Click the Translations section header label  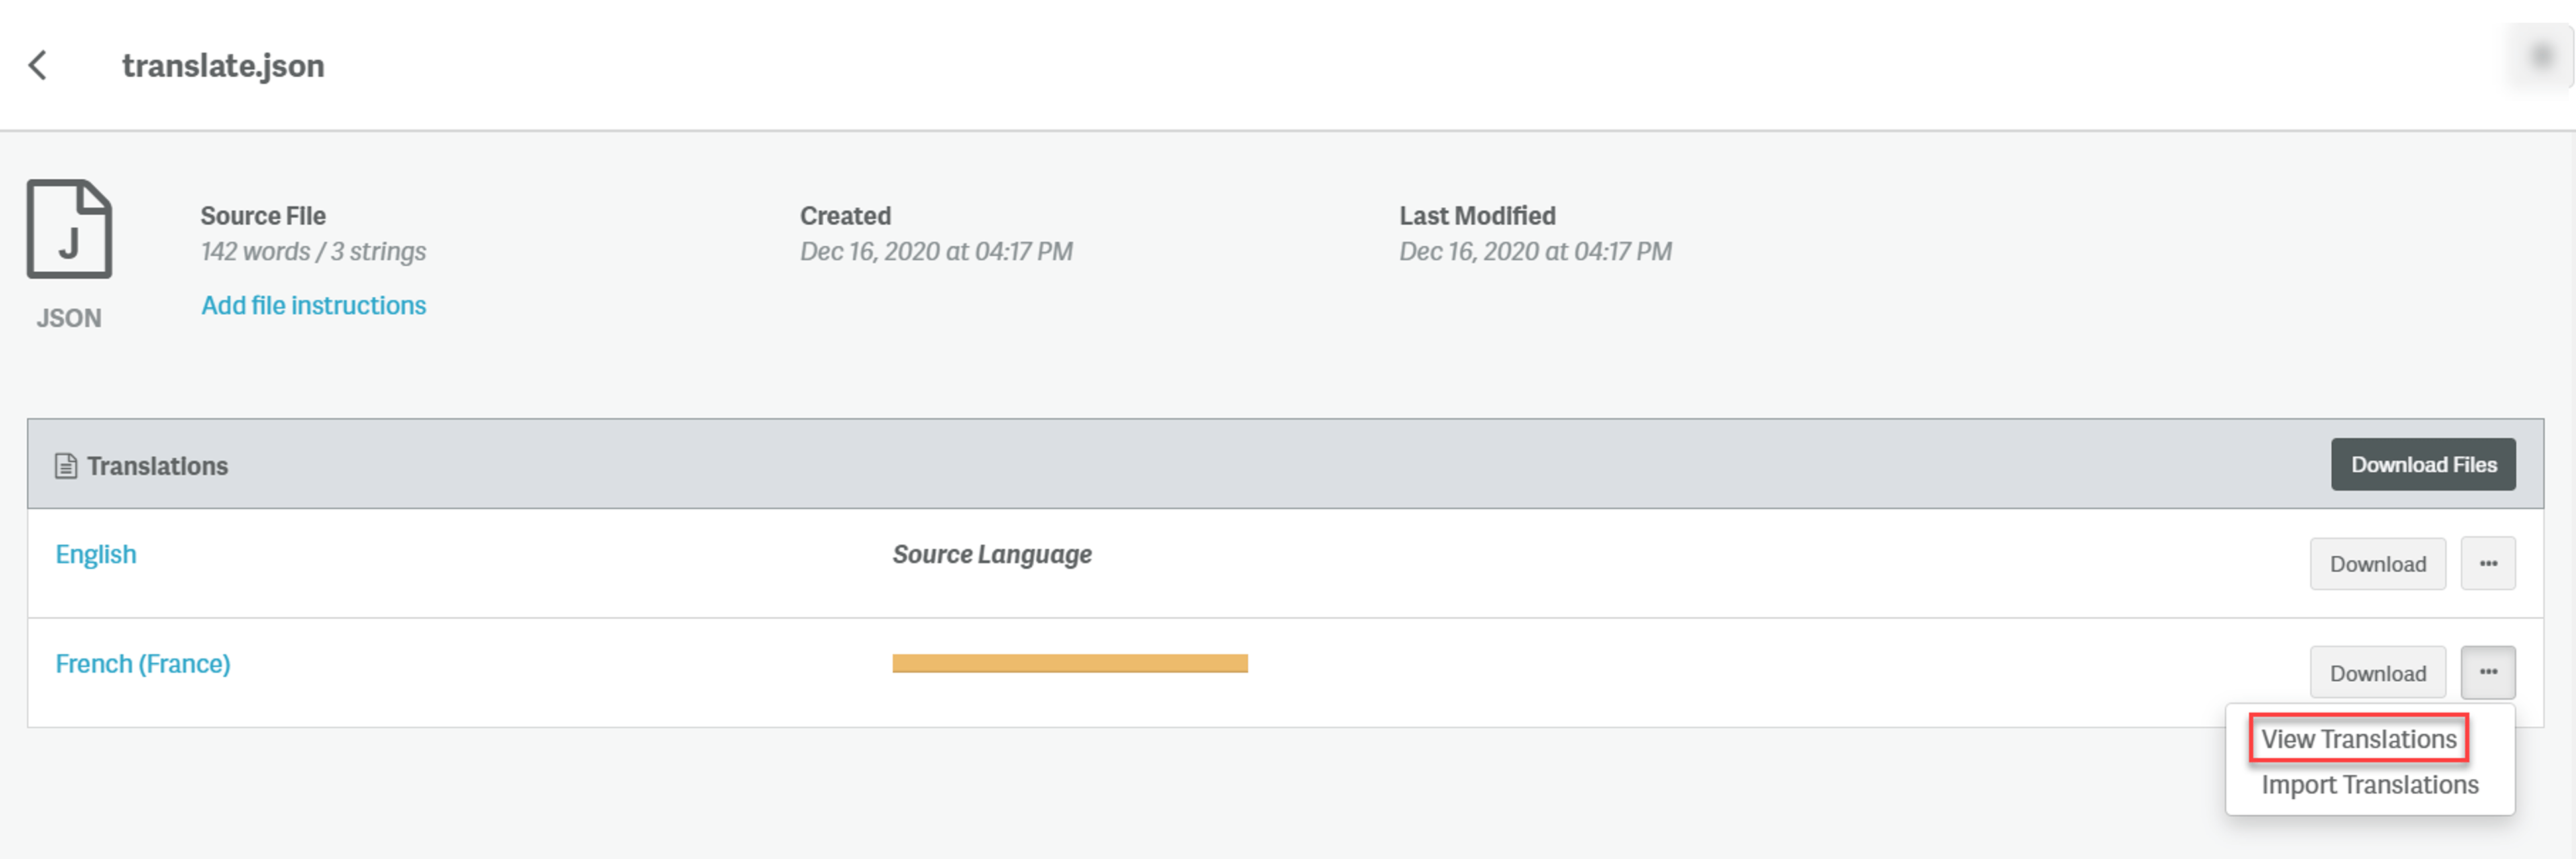(x=157, y=466)
